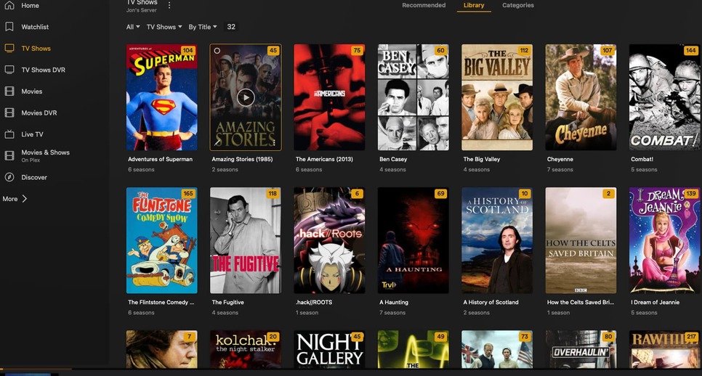Open A History of Scotland poster
Image resolution: width=702 pixels, height=376 pixels.
click(497, 240)
